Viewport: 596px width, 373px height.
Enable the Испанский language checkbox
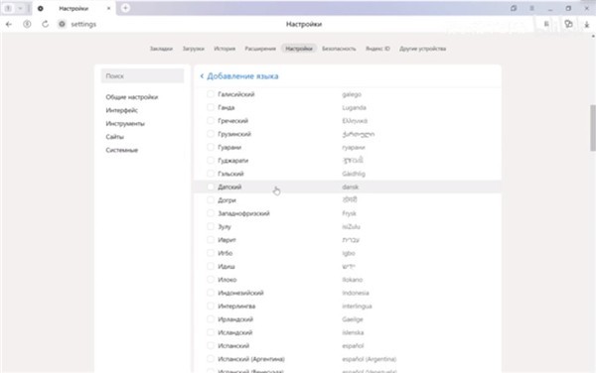coord(211,345)
